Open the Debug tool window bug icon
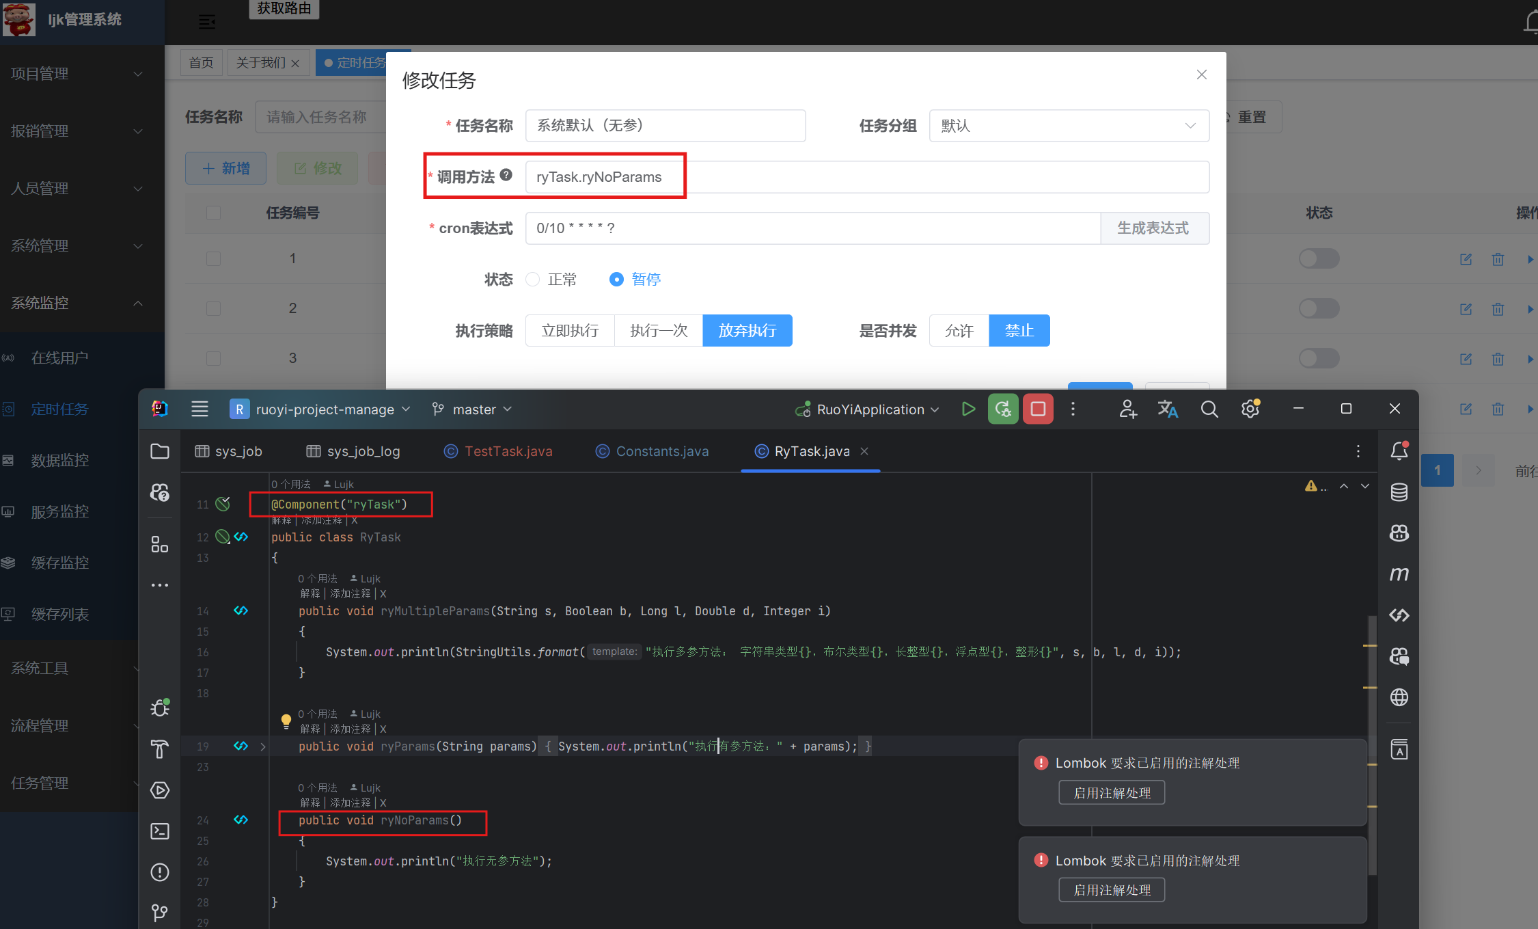Viewport: 1538px width, 929px height. 160,708
